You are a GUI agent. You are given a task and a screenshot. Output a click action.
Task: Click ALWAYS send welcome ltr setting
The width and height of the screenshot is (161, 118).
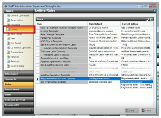click(137, 51)
